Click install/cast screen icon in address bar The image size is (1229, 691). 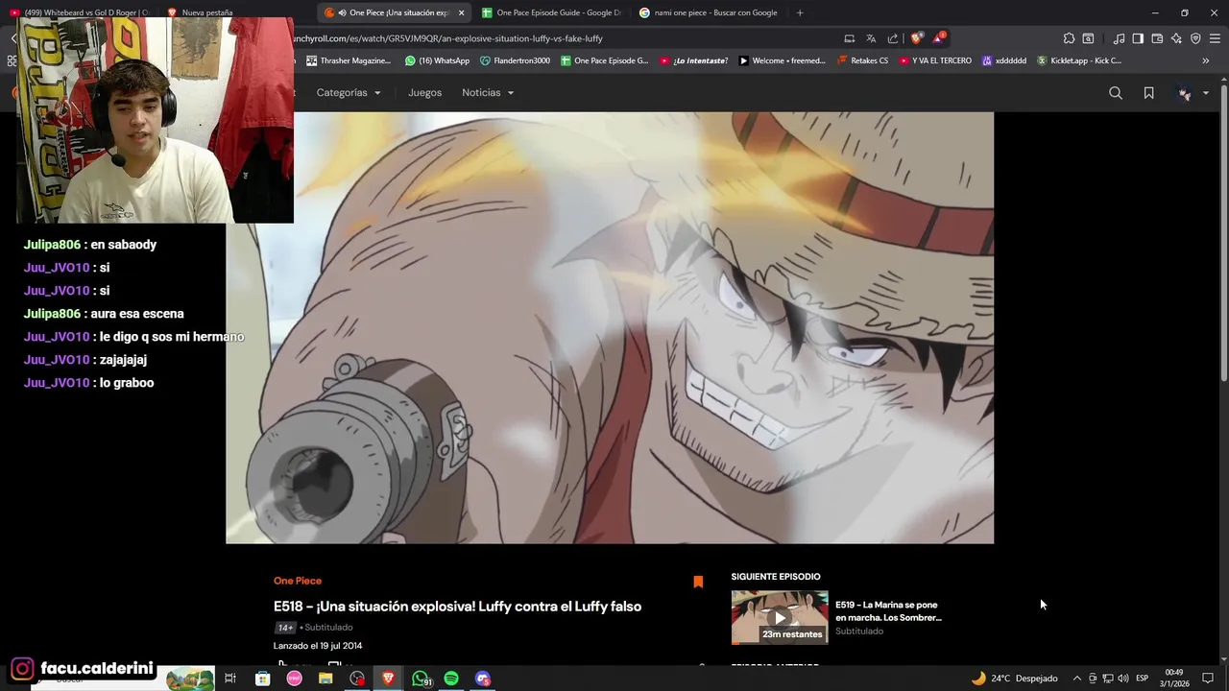point(849,38)
